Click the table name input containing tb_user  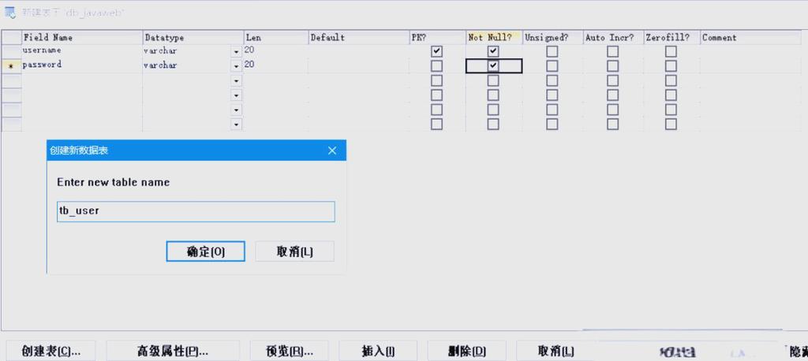(x=196, y=211)
